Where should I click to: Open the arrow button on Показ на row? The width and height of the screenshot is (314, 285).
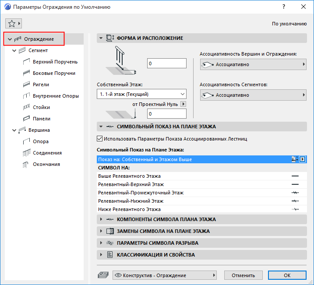pyautogui.click(x=302, y=159)
